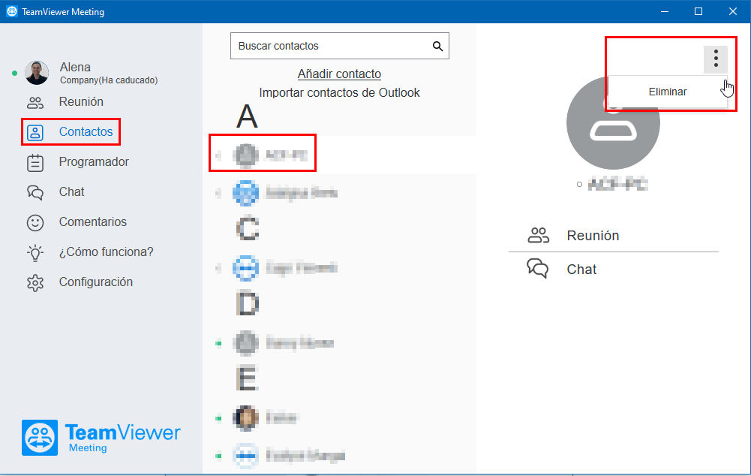Viewport: 751px width, 476px height.
Task: Click the Añadir contacto link
Action: pyautogui.click(x=339, y=74)
